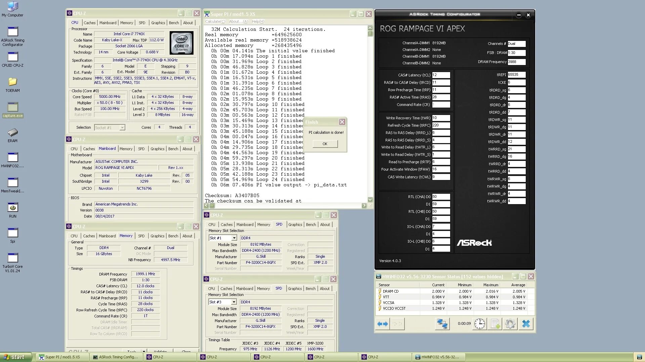
Task: Click Super PI horizontal scroll right arrow
Action: point(364,205)
